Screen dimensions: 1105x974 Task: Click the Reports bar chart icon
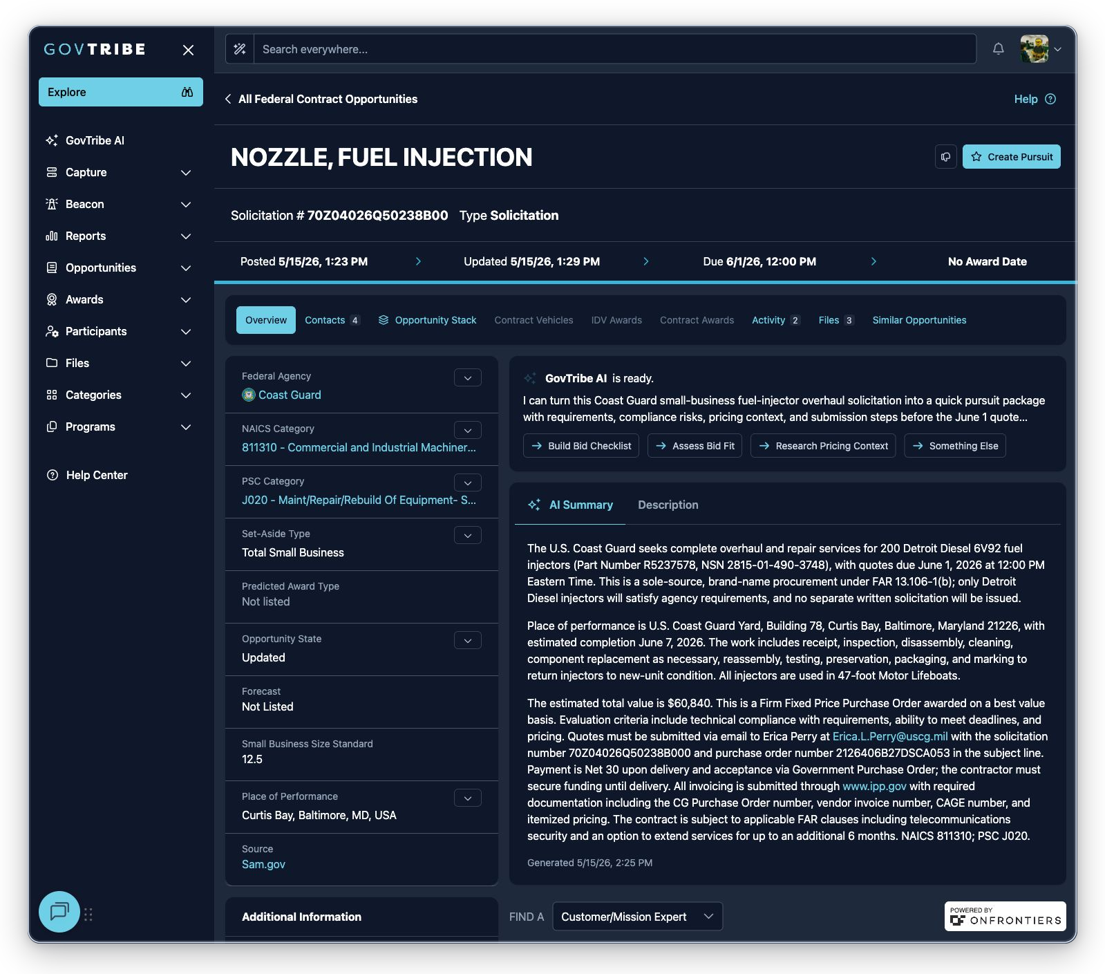pos(52,236)
